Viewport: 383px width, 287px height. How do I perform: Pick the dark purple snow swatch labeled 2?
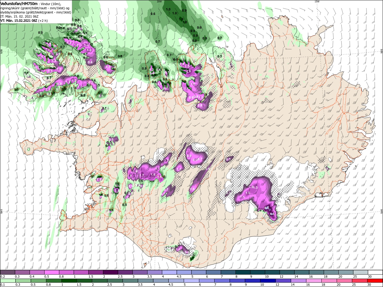coord(110,272)
